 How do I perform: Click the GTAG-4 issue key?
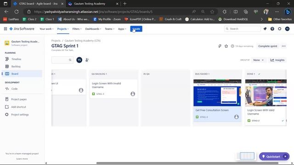pyautogui.click(x=204, y=117)
